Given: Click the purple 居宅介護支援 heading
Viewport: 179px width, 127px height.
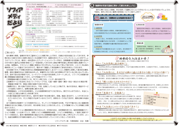Looking at the screenshot, I should 30,34.
